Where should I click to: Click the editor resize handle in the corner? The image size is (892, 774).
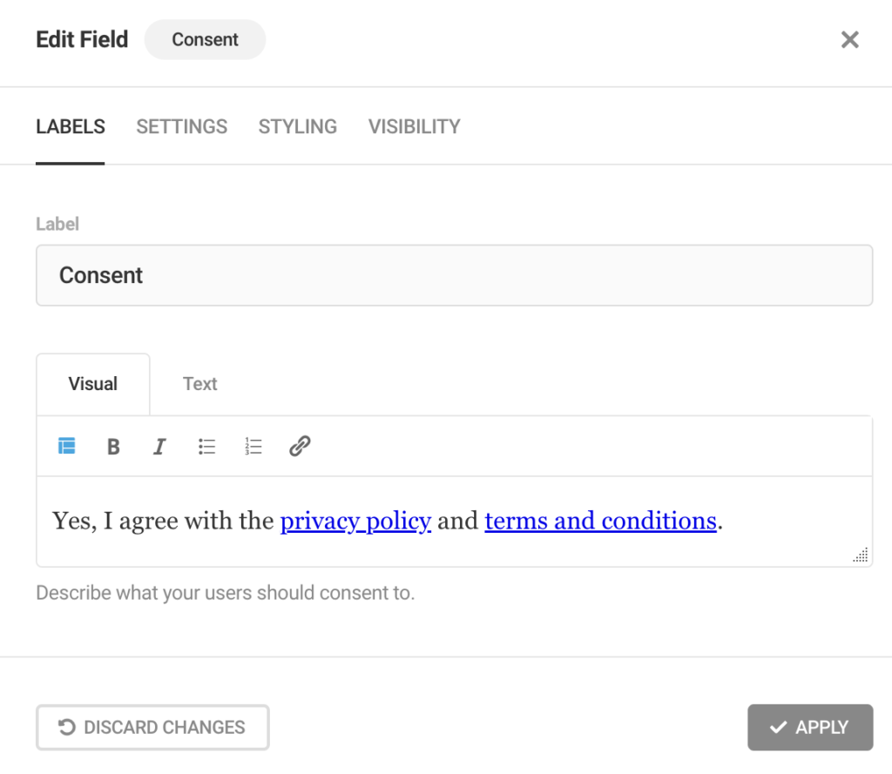click(x=861, y=555)
